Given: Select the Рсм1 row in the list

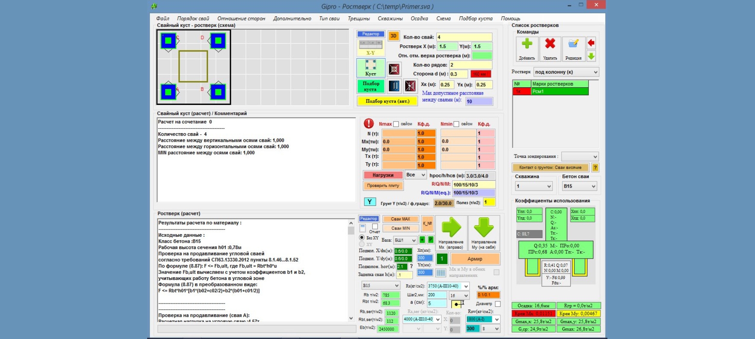Looking at the screenshot, I should [551, 92].
